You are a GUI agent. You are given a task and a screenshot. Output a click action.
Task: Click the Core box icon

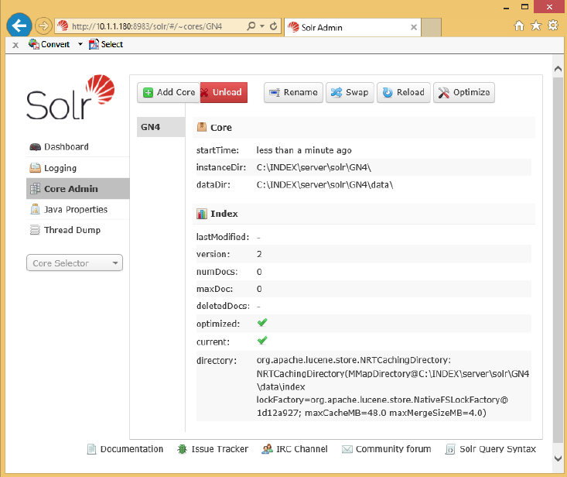pyautogui.click(x=201, y=127)
